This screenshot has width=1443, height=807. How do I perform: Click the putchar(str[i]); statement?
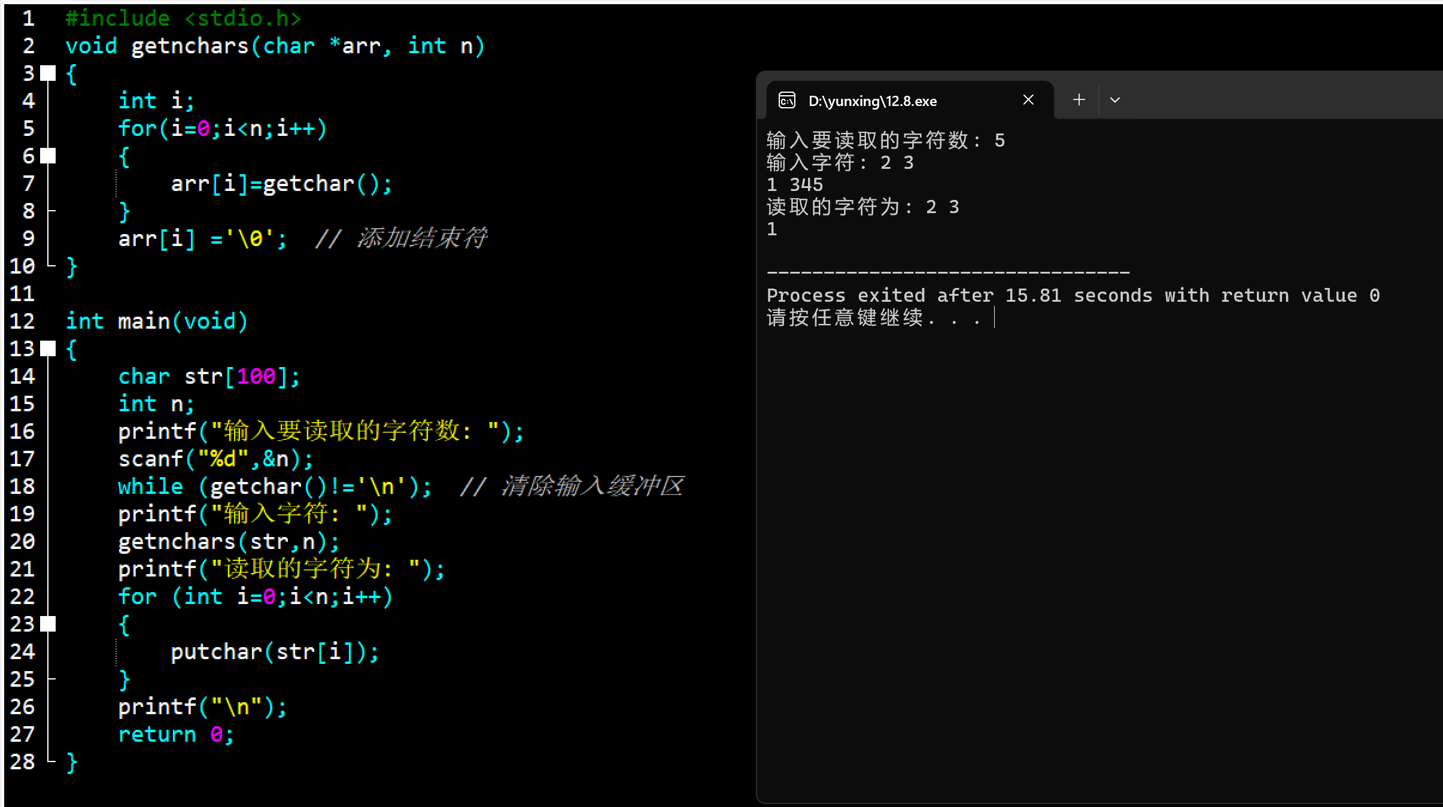pos(274,652)
